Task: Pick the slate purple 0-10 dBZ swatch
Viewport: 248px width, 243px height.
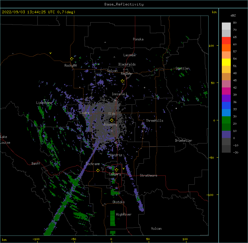Action: (x=226, y=134)
